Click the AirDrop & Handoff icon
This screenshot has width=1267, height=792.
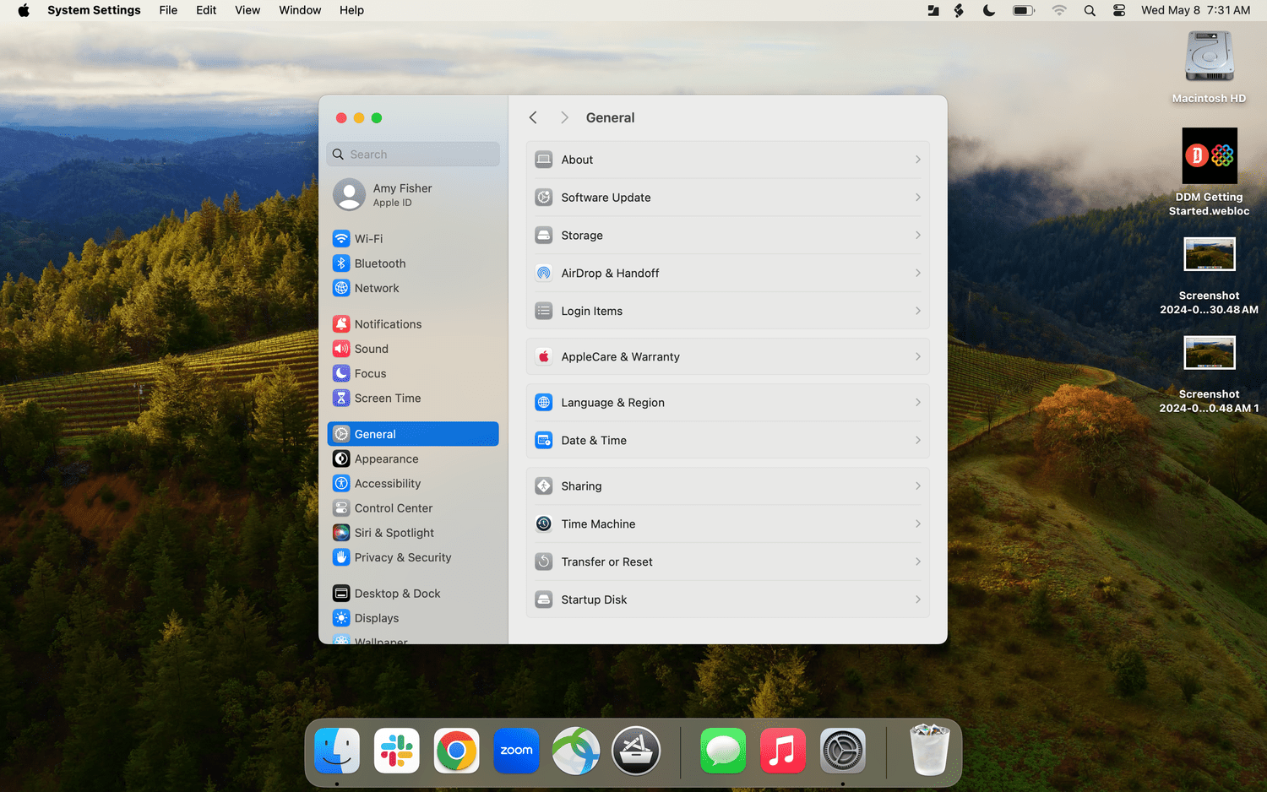click(x=544, y=274)
